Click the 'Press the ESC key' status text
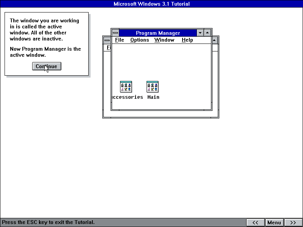 (x=48, y=222)
